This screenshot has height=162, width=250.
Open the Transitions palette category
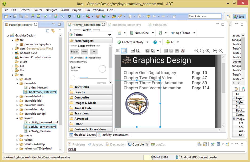[x=91, y=113]
